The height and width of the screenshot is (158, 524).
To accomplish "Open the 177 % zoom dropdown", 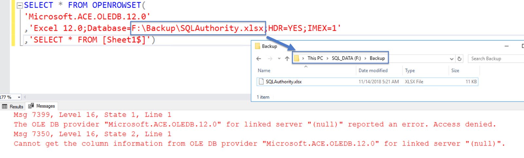I will [19, 97].
